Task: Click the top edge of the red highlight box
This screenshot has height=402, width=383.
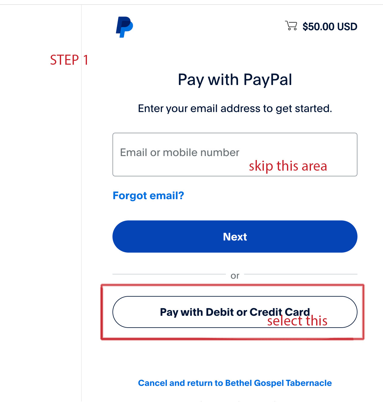Action: pyautogui.click(x=232, y=285)
